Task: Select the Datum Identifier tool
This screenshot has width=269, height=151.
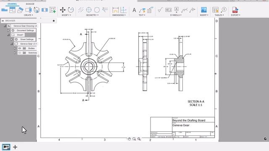Action: [x=177, y=10]
